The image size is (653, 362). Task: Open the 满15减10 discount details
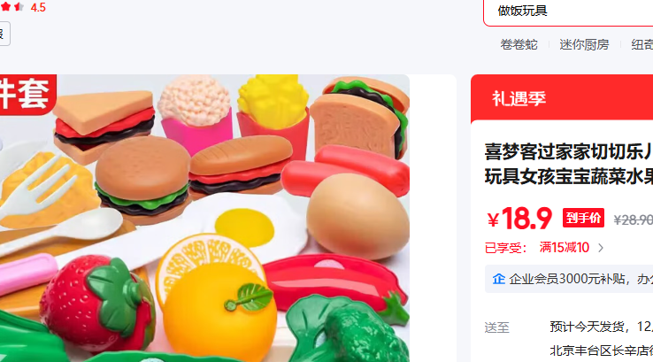(565, 248)
